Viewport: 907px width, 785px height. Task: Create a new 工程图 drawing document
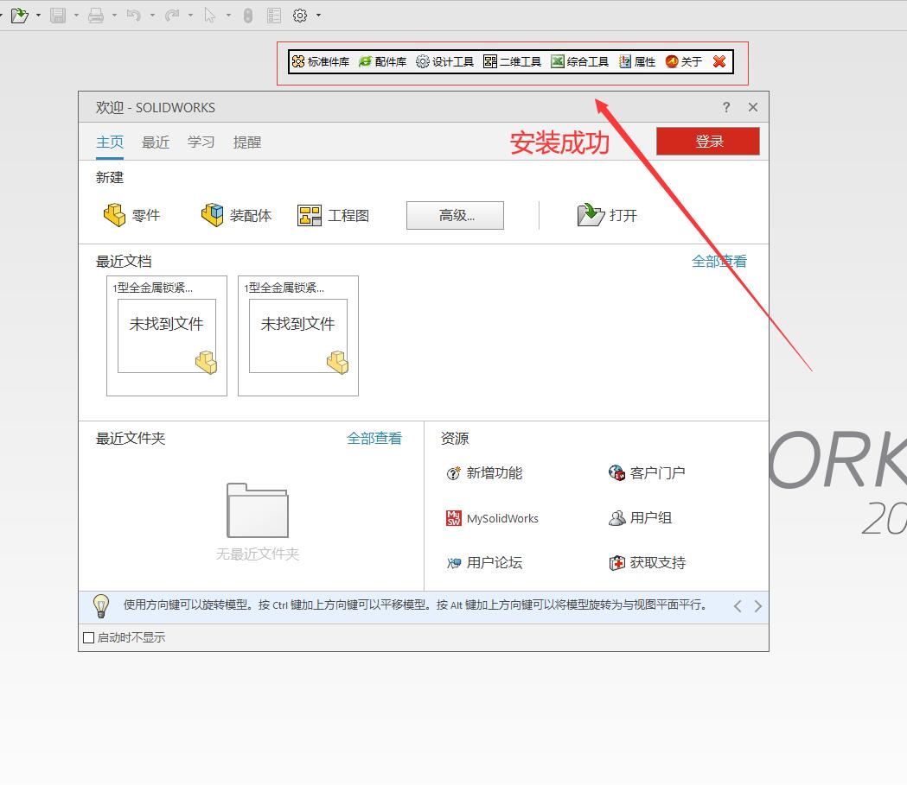pyautogui.click(x=334, y=215)
